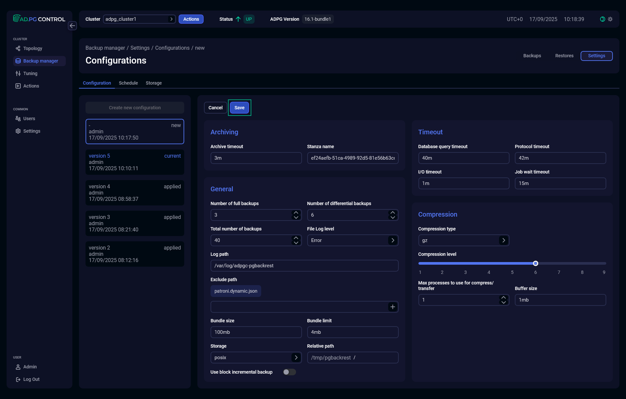Select version 4 configuration in the list
The image size is (626, 399).
coord(135,193)
